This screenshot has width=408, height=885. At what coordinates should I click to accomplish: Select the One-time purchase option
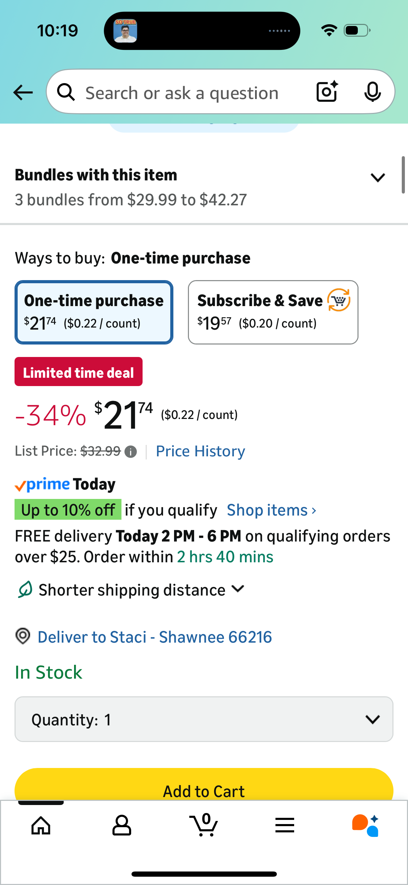pos(94,311)
